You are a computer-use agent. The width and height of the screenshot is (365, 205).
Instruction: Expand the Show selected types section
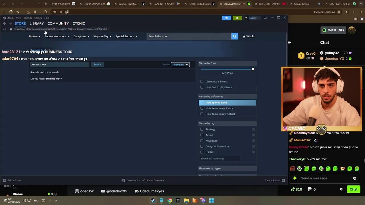228,169
